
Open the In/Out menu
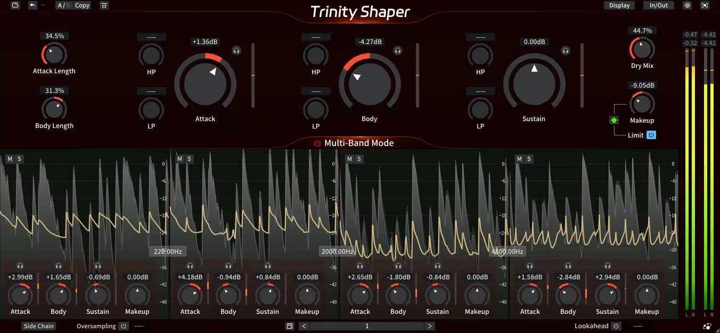pyautogui.click(x=659, y=5)
